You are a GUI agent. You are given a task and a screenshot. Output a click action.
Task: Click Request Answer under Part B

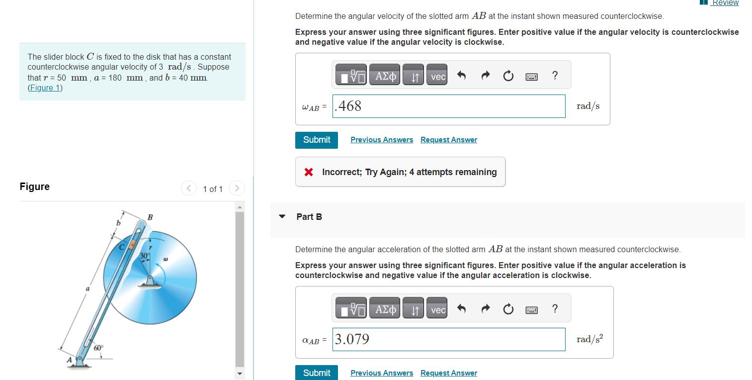(x=448, y=373)
